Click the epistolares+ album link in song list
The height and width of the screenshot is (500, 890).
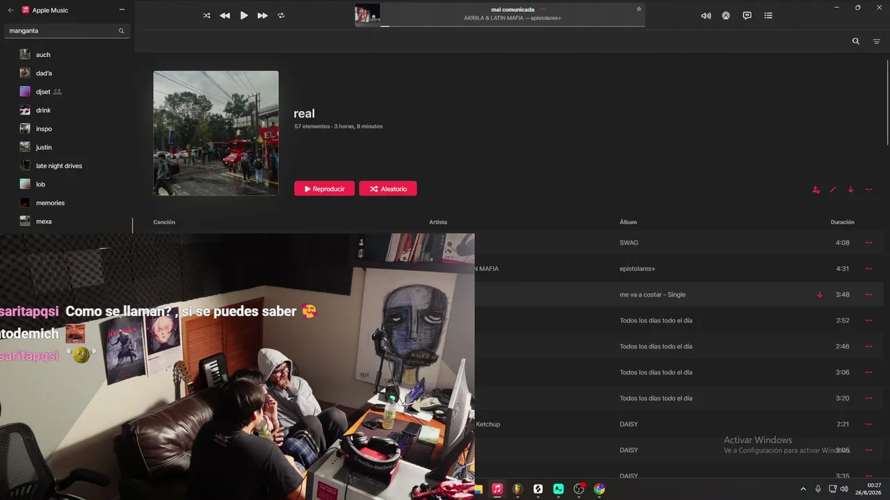coord(638,269)
